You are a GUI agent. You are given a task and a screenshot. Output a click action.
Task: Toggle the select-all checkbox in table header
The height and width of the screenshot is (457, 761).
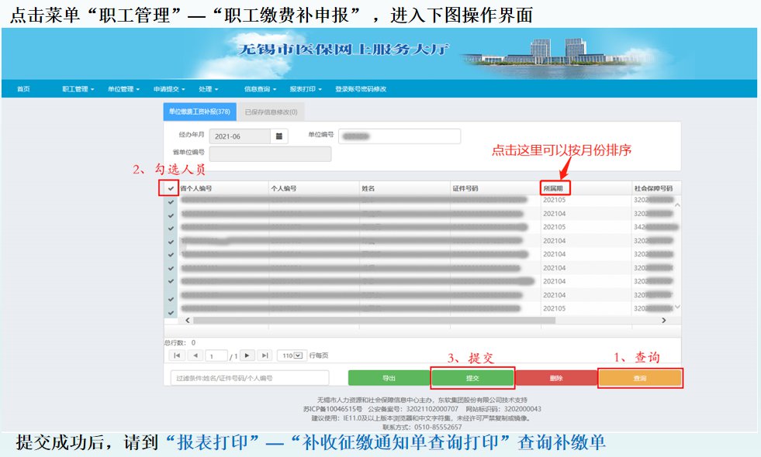click(171, 188)
